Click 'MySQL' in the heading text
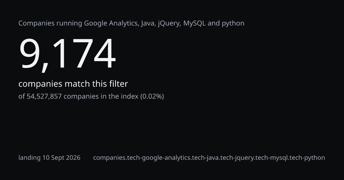 click(x=194, y=23)
